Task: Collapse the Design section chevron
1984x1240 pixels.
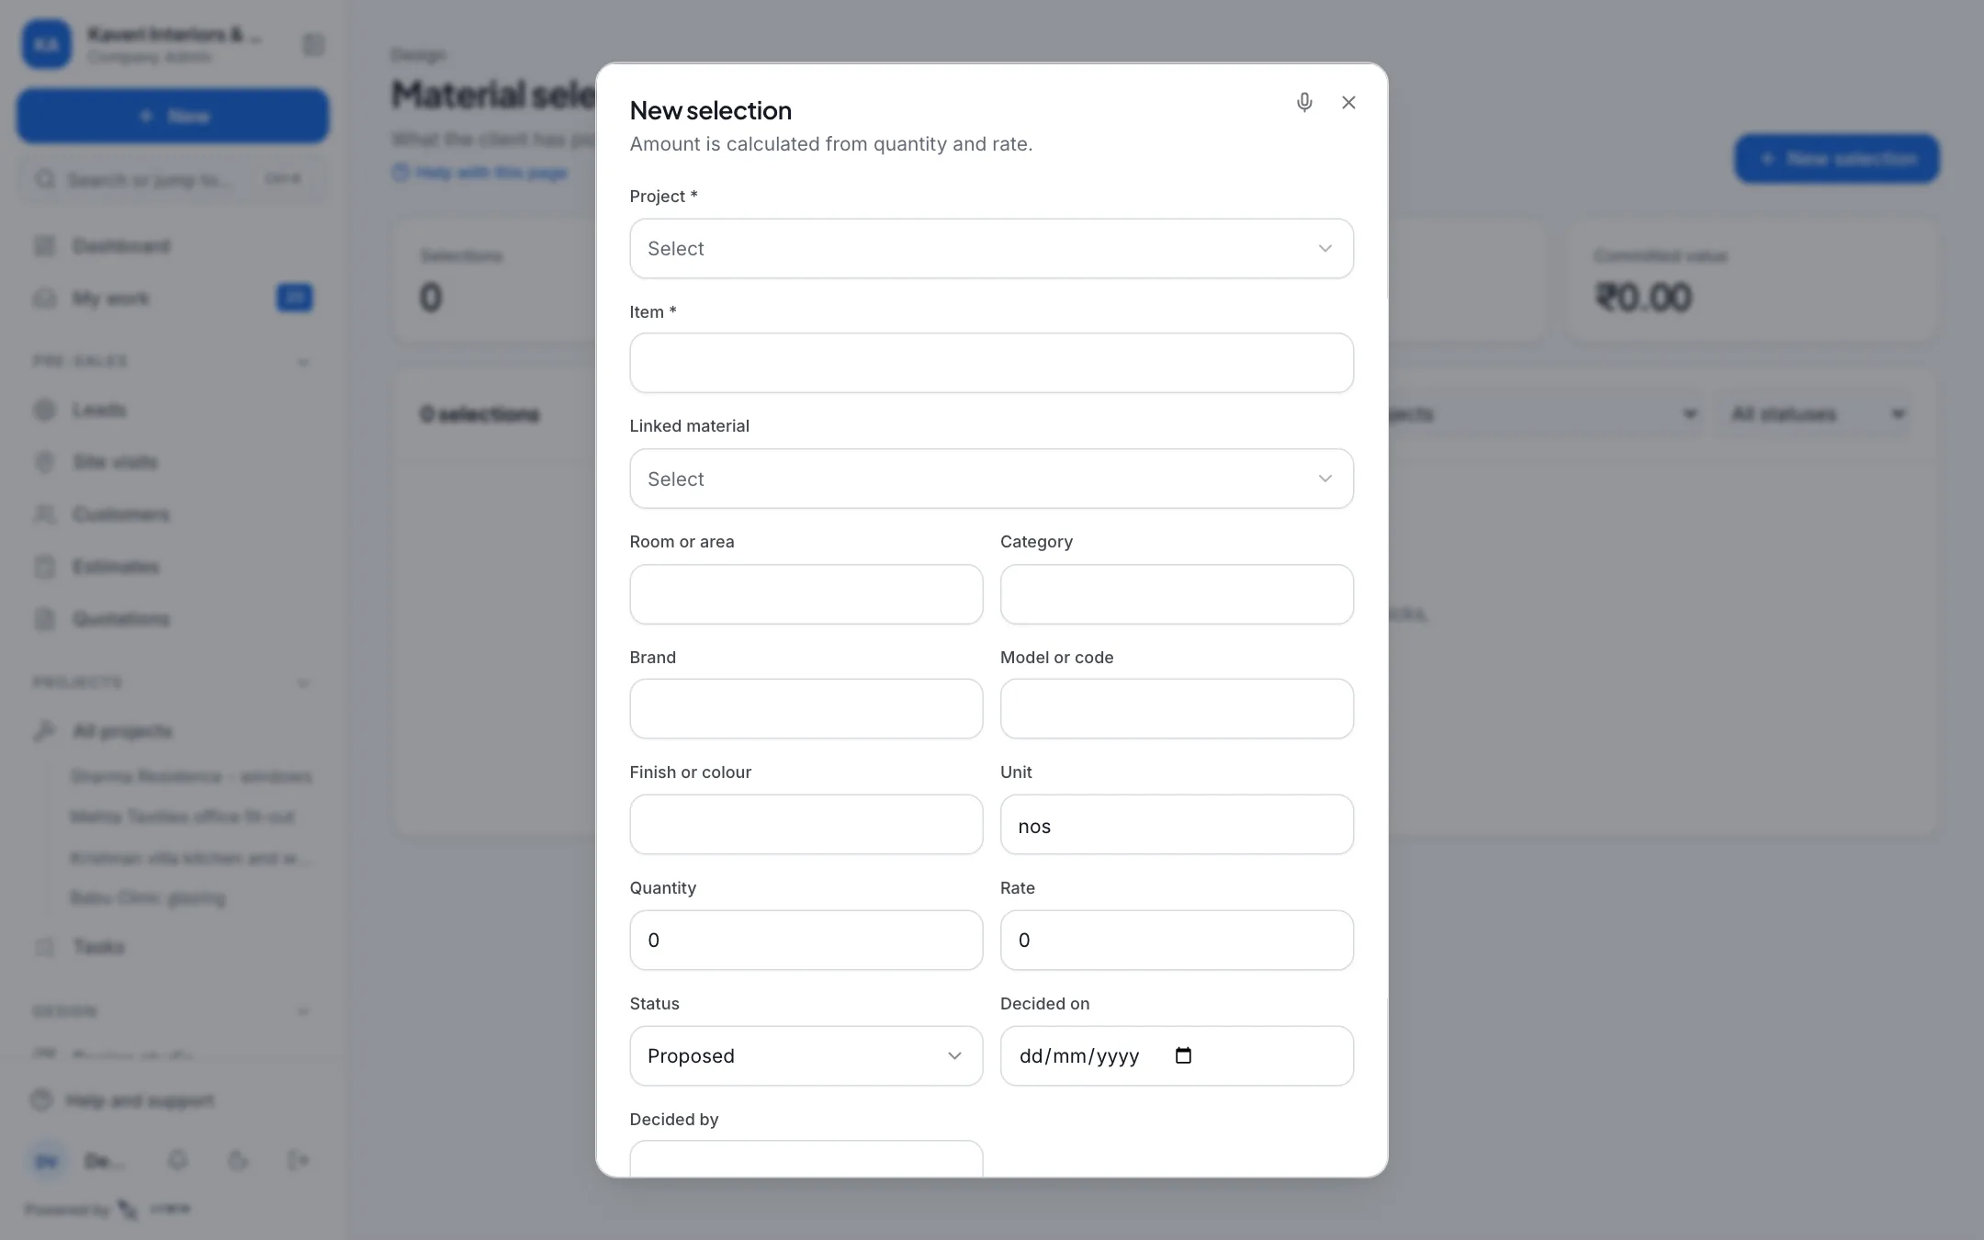Action: [303, 1012]
